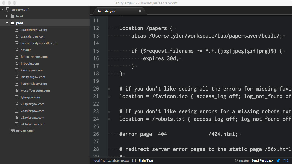Close the lab.tylergaw tab
292x164 pixels.
click(x=140, y=11)
